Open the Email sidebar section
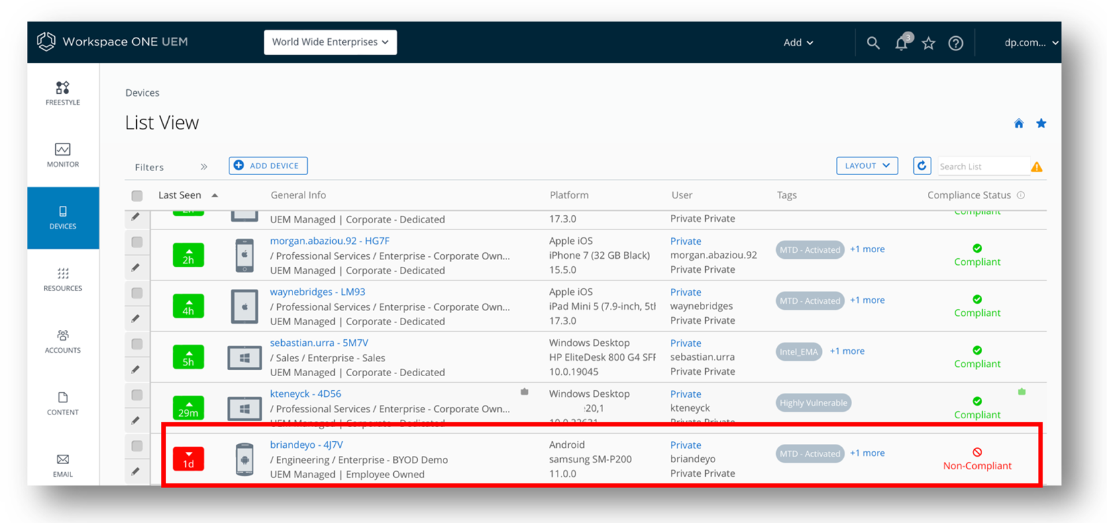The image size is (1107, 523). point(62,465)
